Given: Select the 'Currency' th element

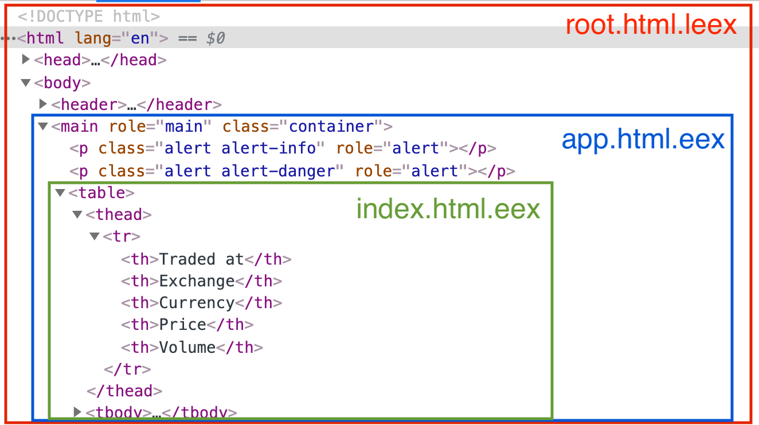Looking at the screenshot, I should point(201,302).
